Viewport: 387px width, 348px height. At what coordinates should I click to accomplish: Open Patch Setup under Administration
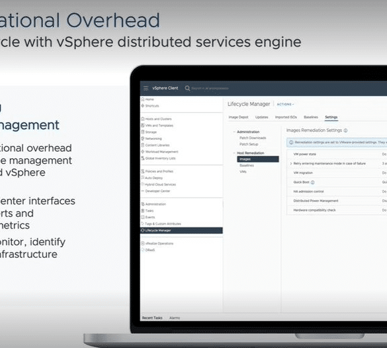pyautogui.click(x=249, y=144)
